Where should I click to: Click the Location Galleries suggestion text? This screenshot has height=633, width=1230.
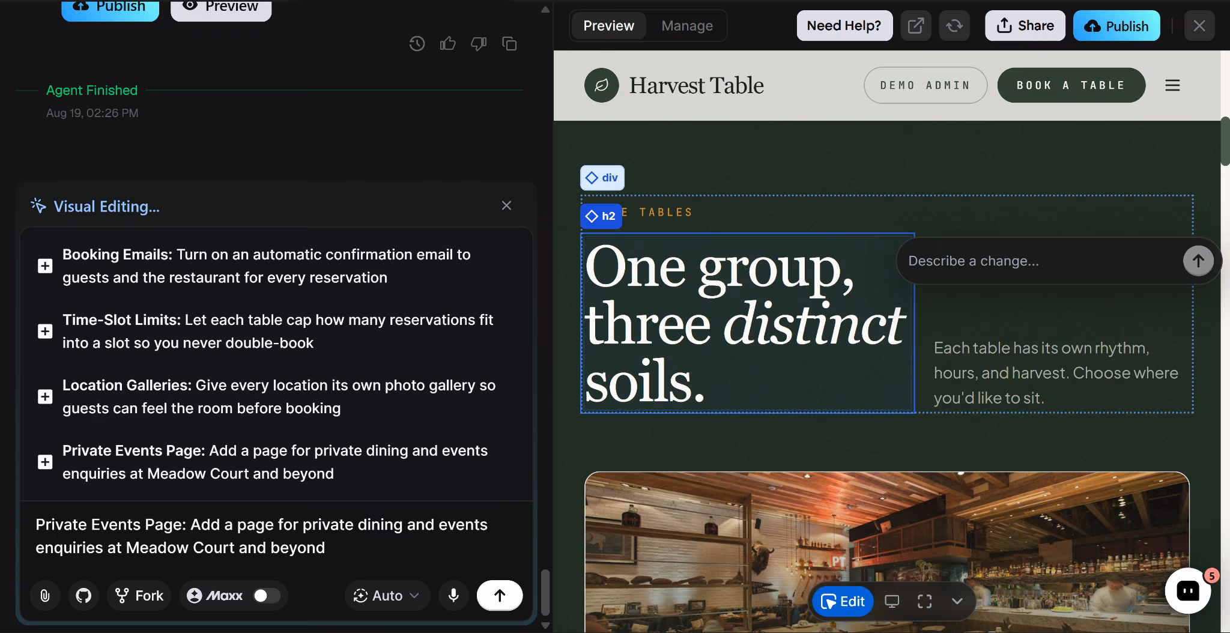click(279, 396)
